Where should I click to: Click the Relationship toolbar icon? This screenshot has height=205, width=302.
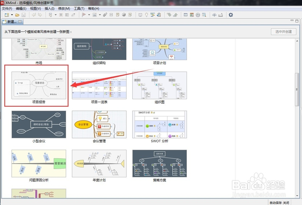click(x=73, y=15)
